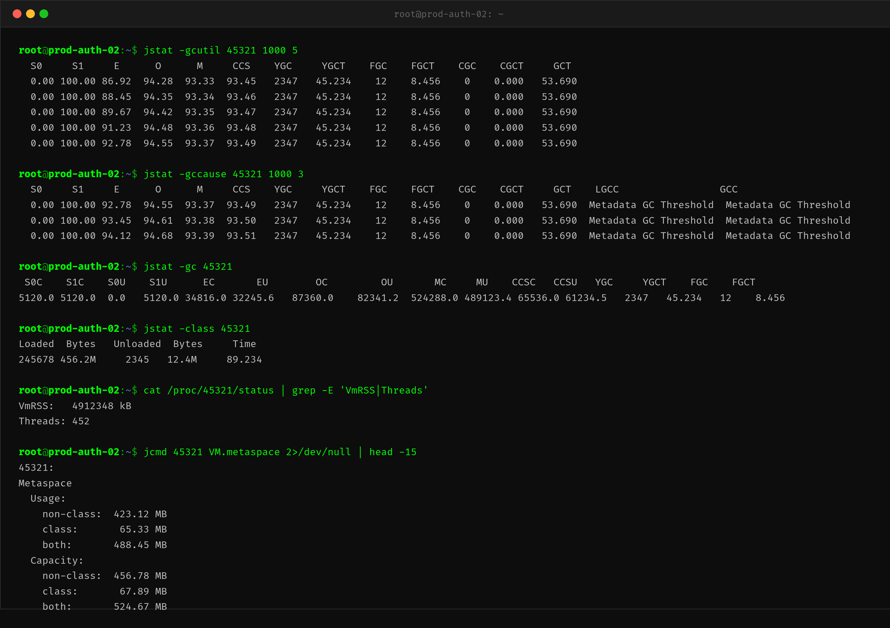Click the EU value 32245.6

[x=253, y=298]
